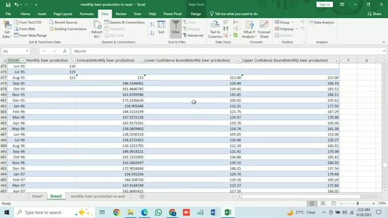Switch to the View tab
Viewport: 388px width, 218px height.
tap(138, 14)
